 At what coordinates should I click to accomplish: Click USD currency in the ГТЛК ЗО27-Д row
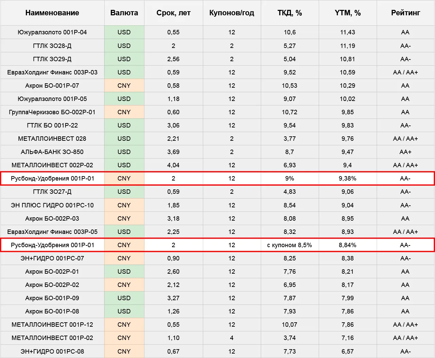tap(124, 191)
